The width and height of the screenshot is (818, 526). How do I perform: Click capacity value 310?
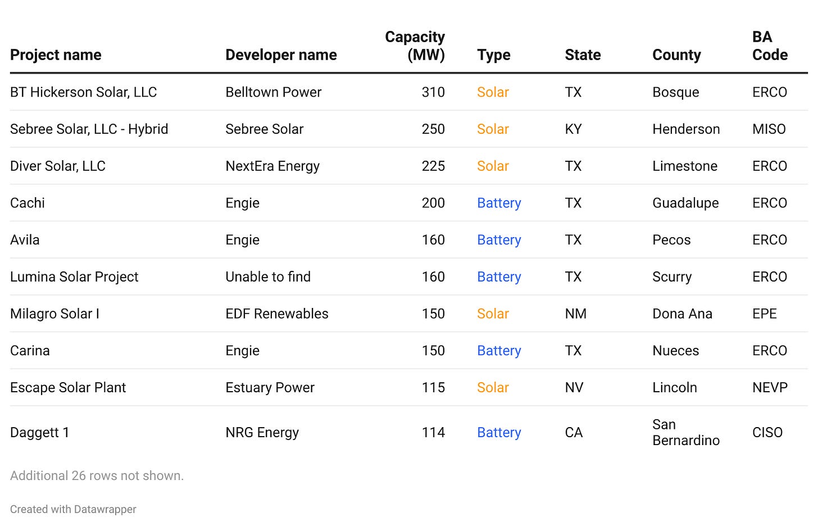tap(433, 92)
